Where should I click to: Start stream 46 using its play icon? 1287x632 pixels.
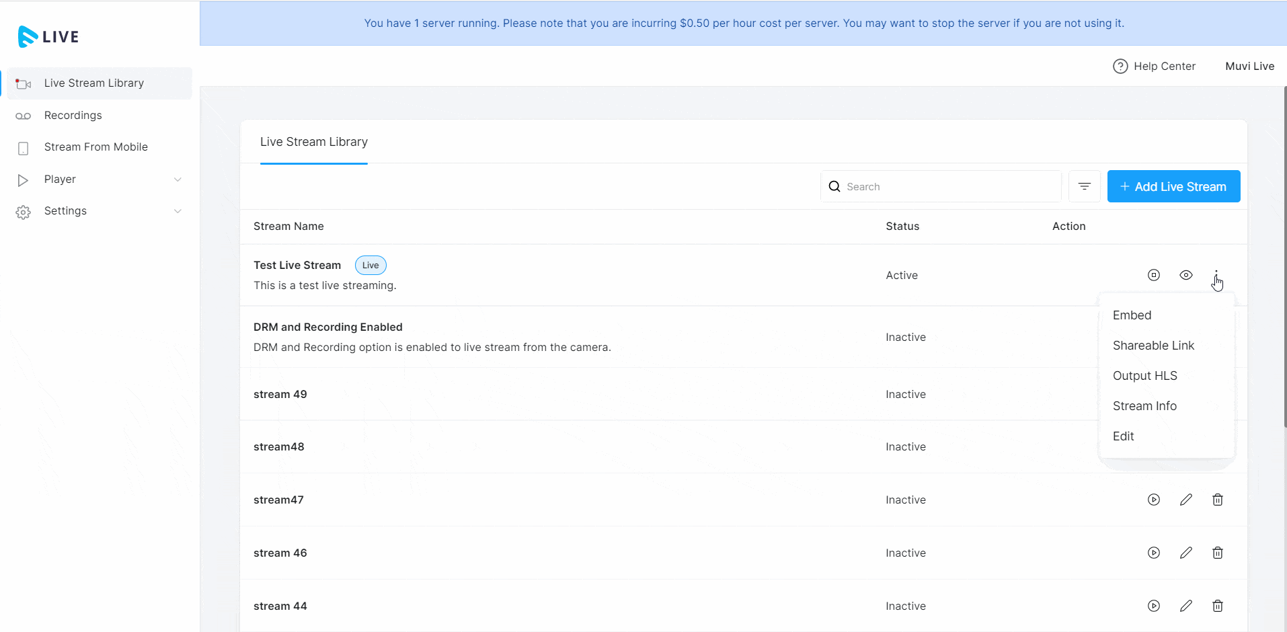pos(1153,553)
